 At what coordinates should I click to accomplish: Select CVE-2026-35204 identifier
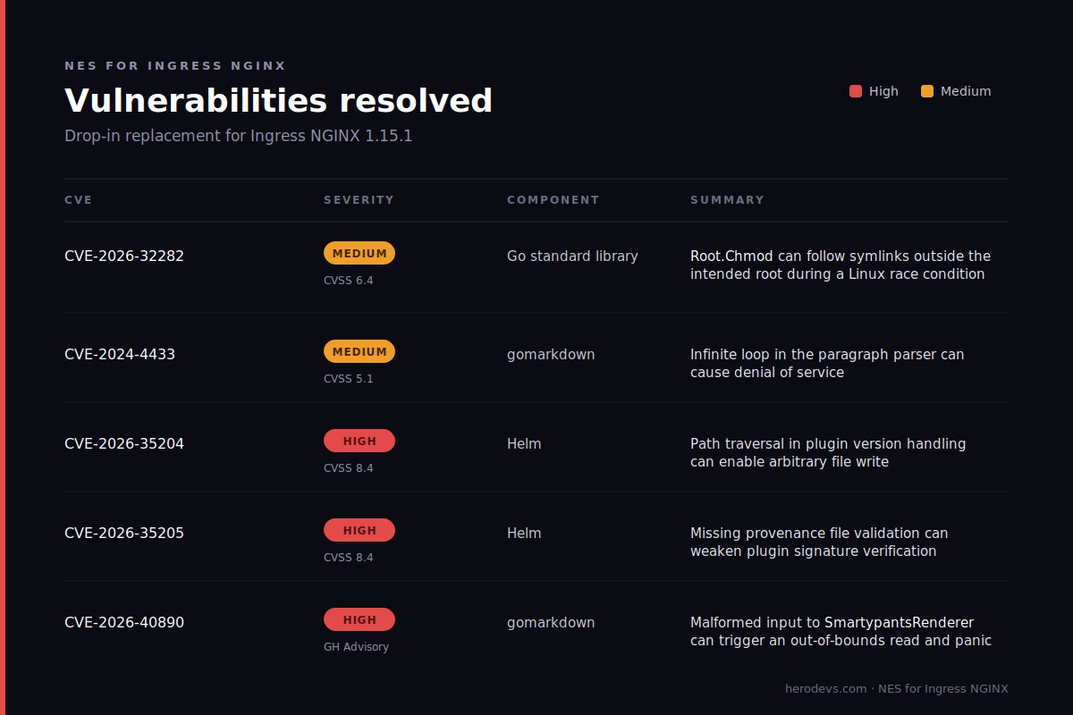(124, 443)
